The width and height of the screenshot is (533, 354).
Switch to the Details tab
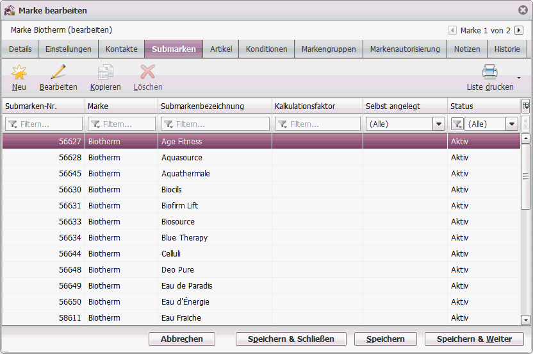(x=20, y=49)
